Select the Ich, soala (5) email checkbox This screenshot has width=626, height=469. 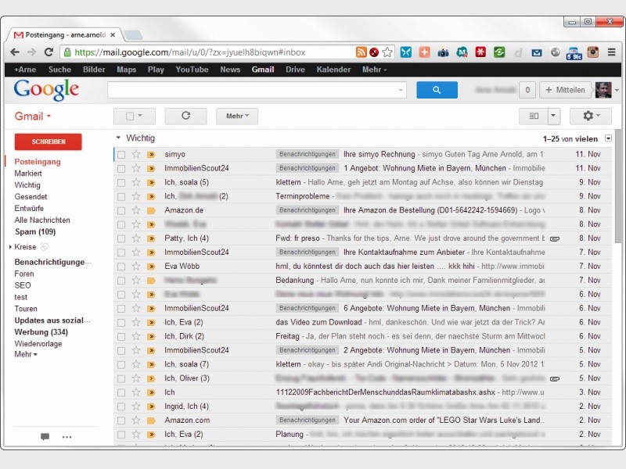coord(121,182)
